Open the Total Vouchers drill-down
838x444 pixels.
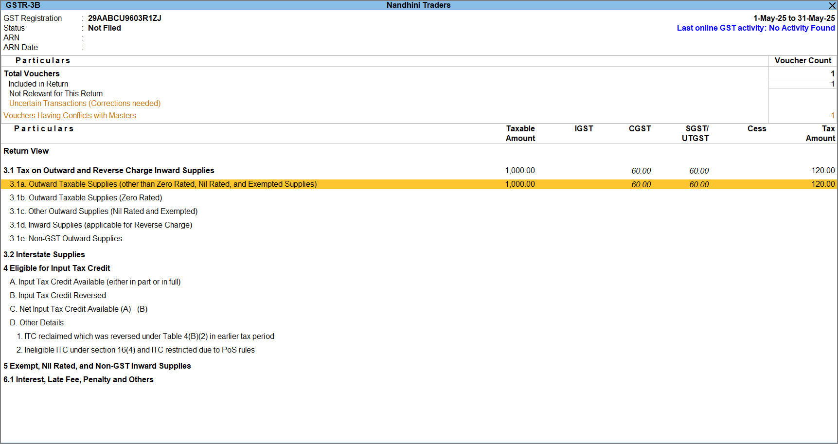(x=31, y=73)
